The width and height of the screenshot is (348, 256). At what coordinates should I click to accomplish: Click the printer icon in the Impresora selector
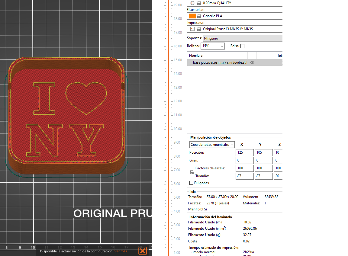click(192, 29)
